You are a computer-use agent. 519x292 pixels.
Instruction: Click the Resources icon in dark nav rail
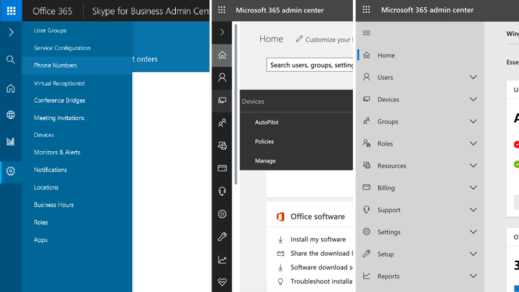(x=222, y=145)
